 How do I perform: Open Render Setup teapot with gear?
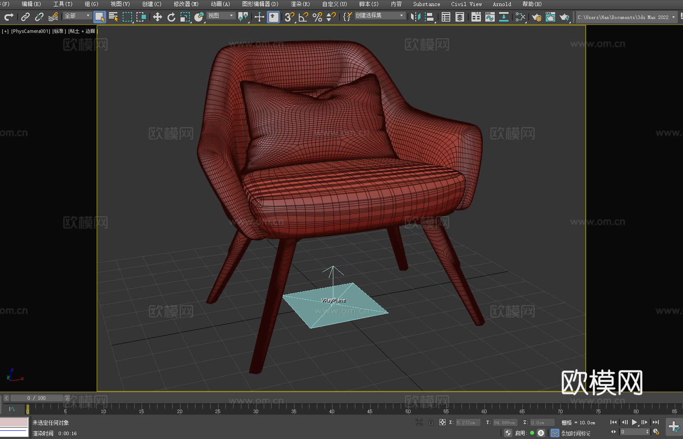[x=537, y=17]
